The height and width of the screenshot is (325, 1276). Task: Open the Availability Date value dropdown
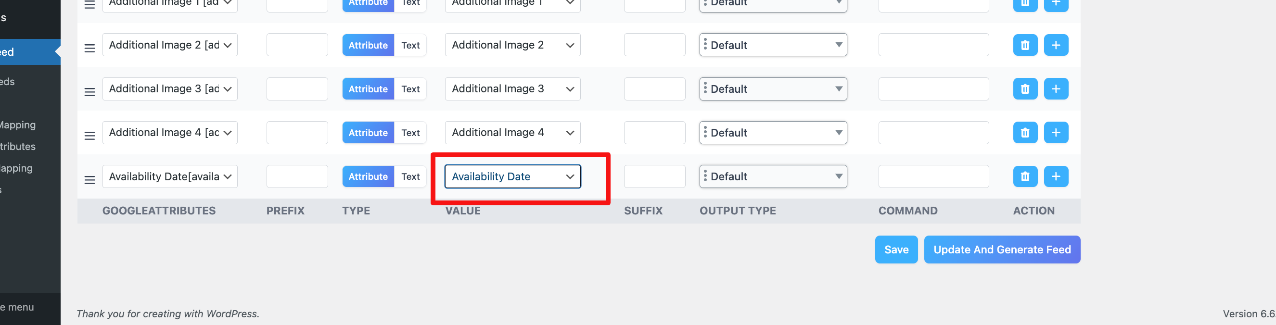513,176
